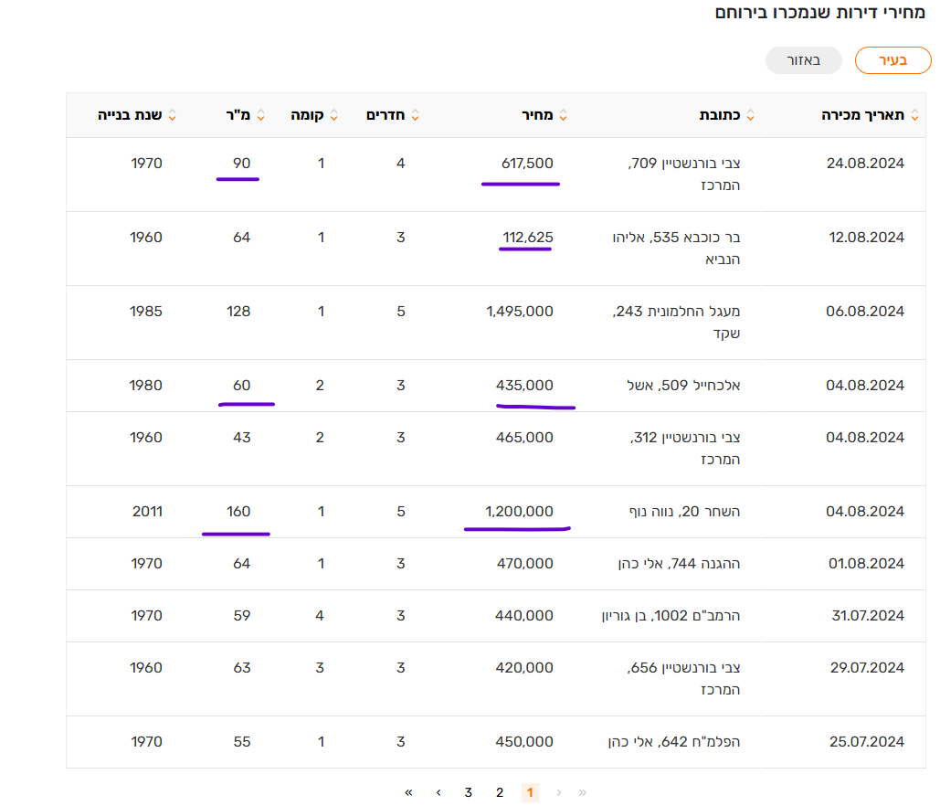940x806 pixels.
Task: Sort the קומה column via its icon
Action: coord(333,115)
